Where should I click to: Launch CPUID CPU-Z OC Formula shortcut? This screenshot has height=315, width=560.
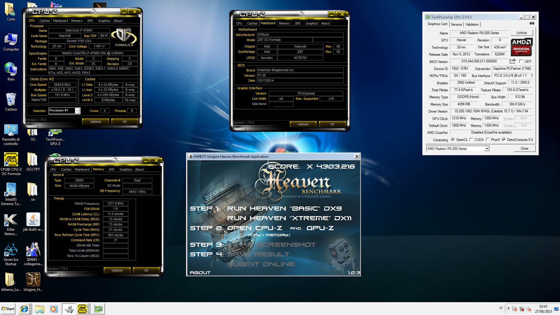click(x=11, y=164)
